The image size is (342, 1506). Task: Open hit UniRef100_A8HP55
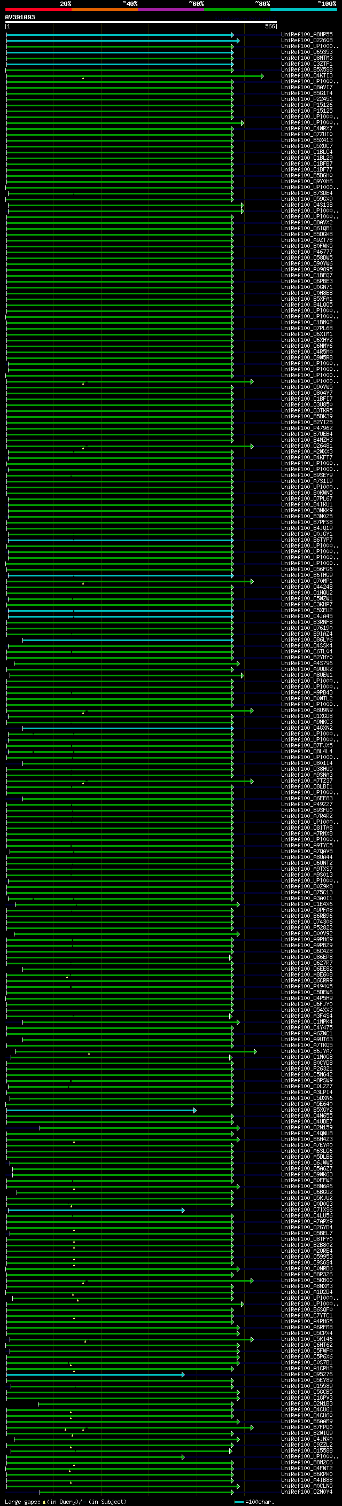click(306, 35)
